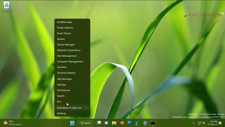
Task: Open Computer Management
Action: coord(72,61)
